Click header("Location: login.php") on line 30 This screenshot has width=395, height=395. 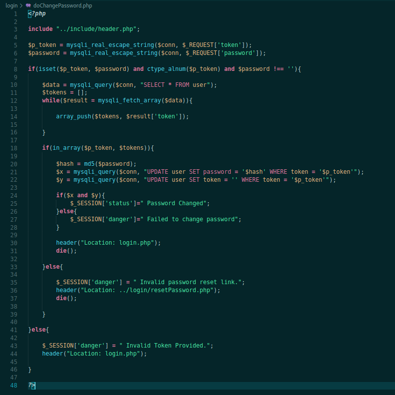pos(107,243)
